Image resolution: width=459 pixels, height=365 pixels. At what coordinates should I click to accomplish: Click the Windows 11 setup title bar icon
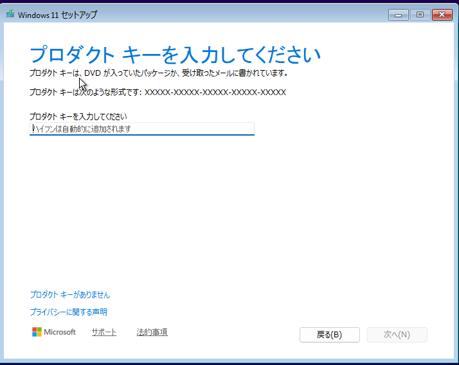click(10, 13)
